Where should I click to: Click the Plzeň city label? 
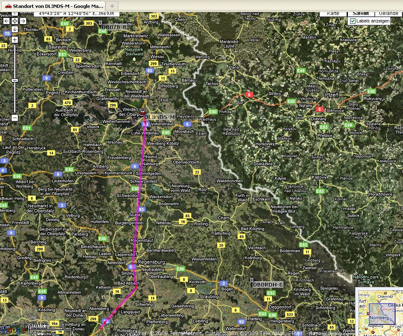332,95
